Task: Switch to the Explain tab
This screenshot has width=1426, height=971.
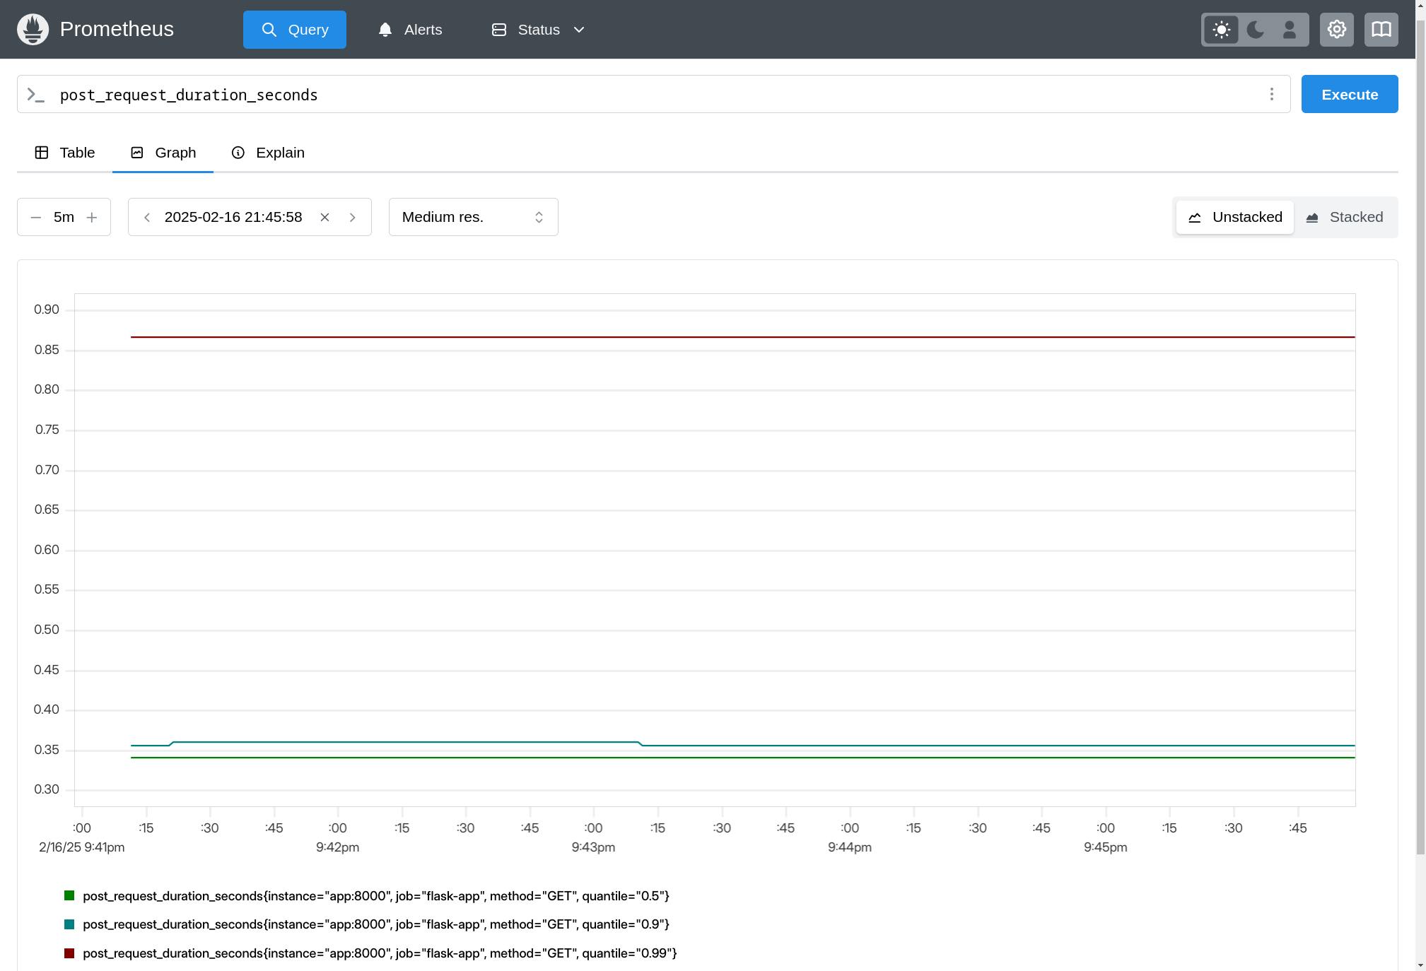Action: [268, 153]
